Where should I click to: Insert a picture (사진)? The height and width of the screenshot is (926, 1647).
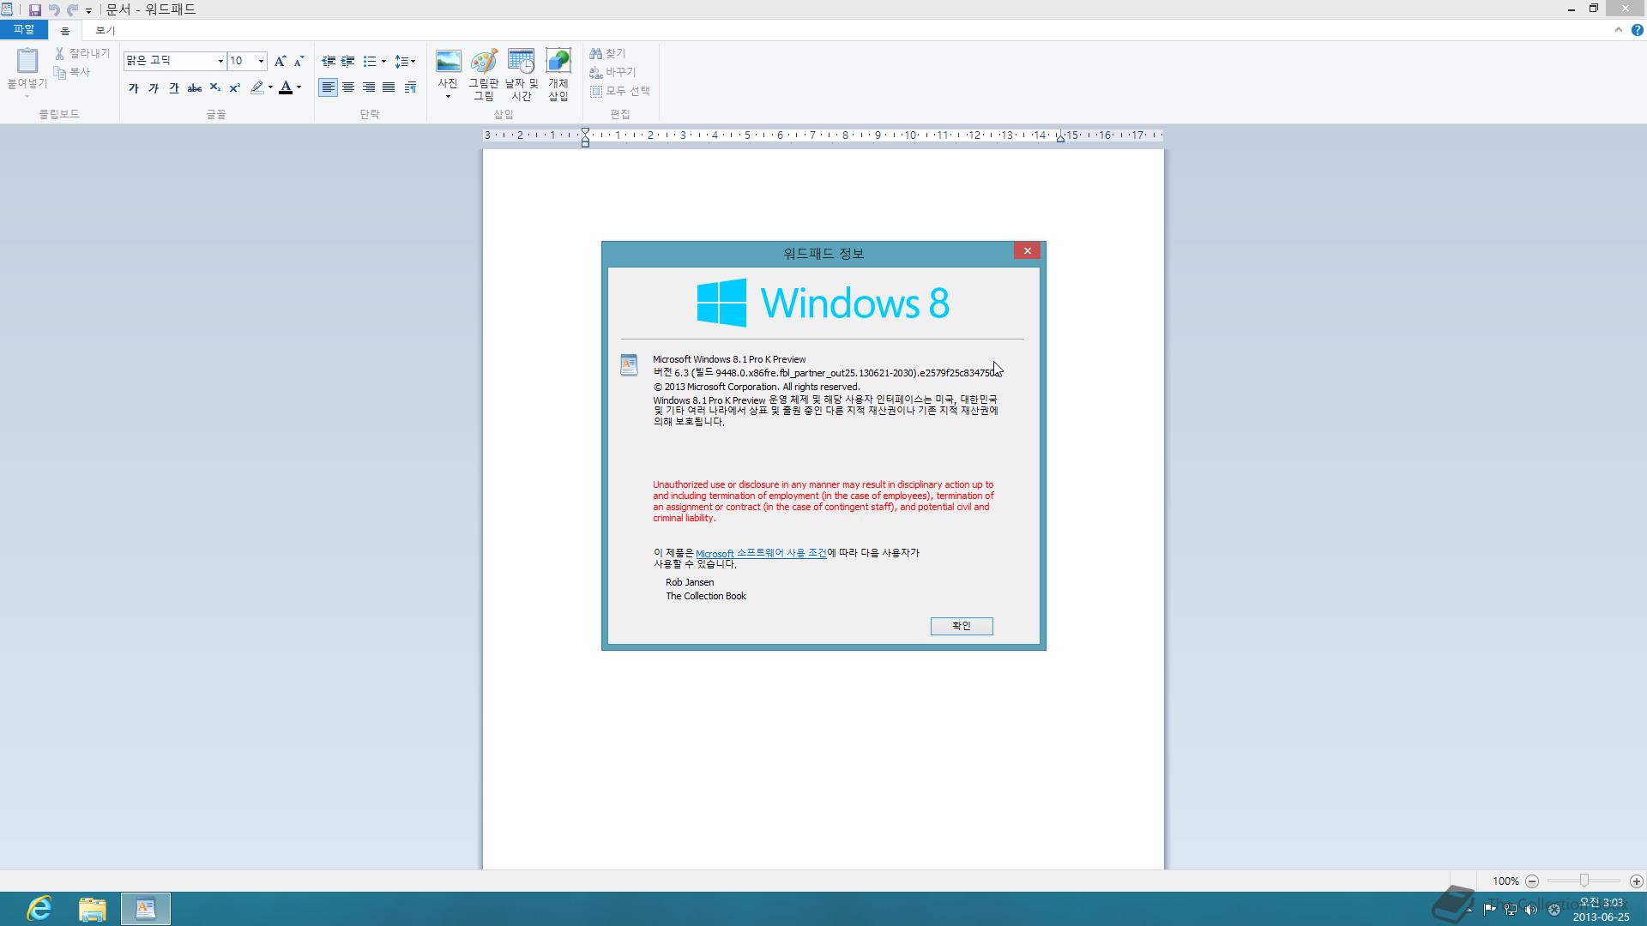(x=448, y=68)
